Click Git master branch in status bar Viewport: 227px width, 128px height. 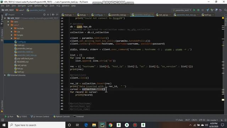pyautogui.click(x=212, y=120)
